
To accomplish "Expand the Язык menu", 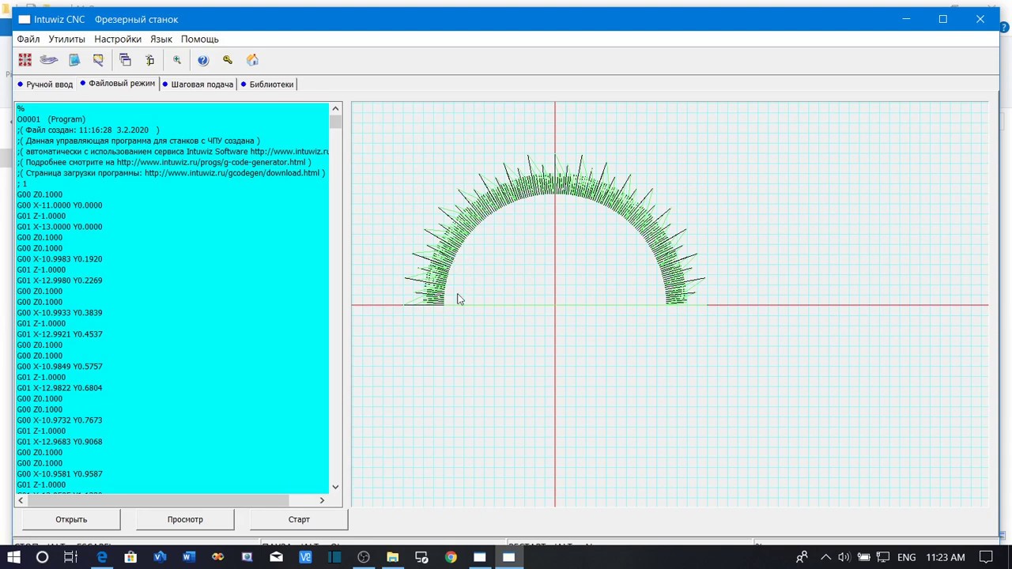I will click(161, 39).
